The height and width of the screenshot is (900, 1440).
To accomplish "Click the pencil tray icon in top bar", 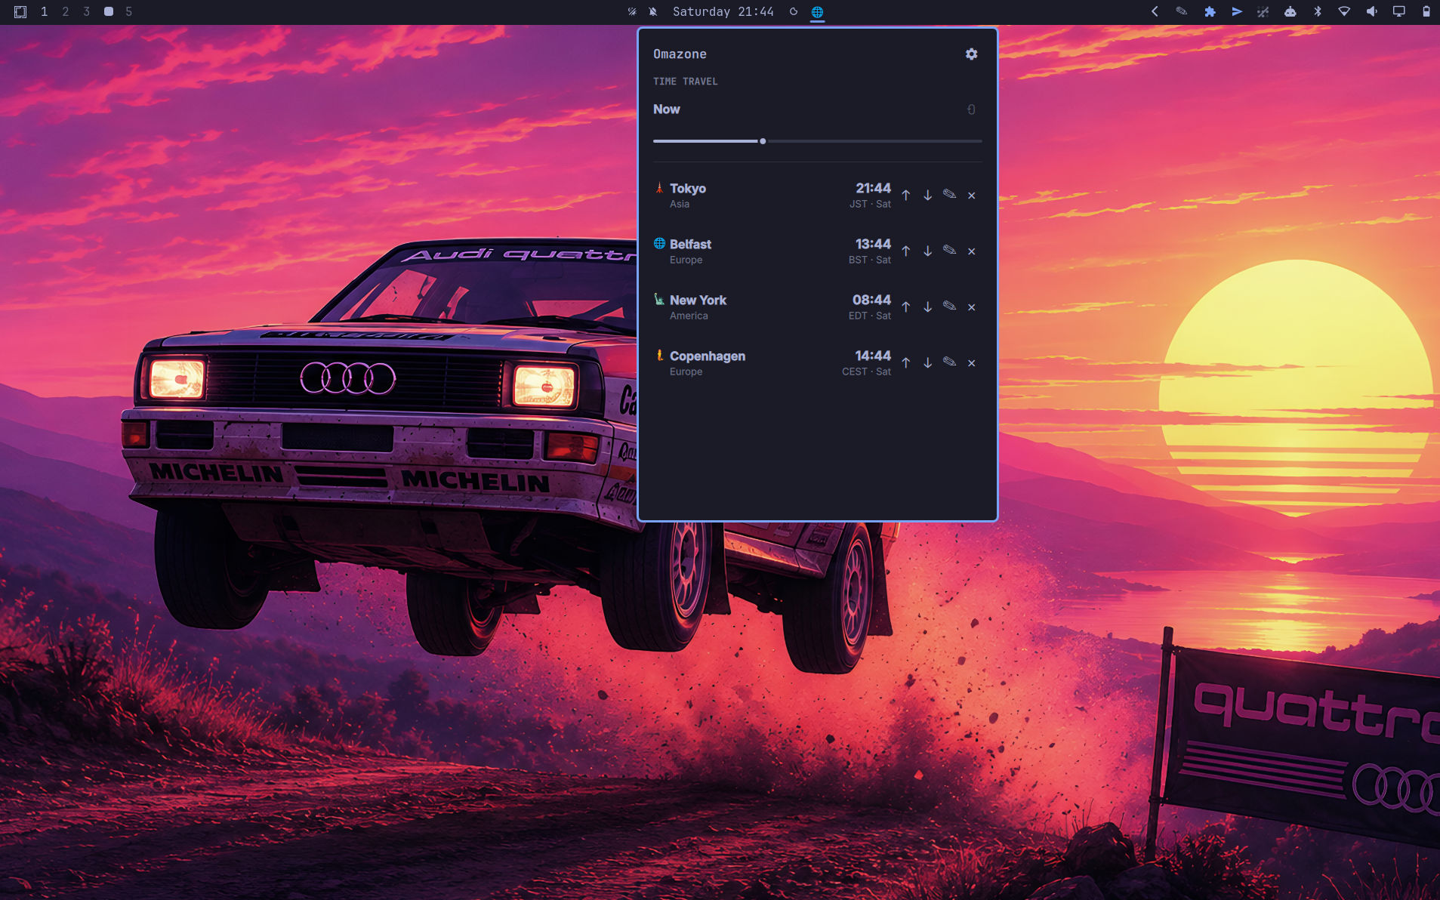I will (x=1182, y=11).
